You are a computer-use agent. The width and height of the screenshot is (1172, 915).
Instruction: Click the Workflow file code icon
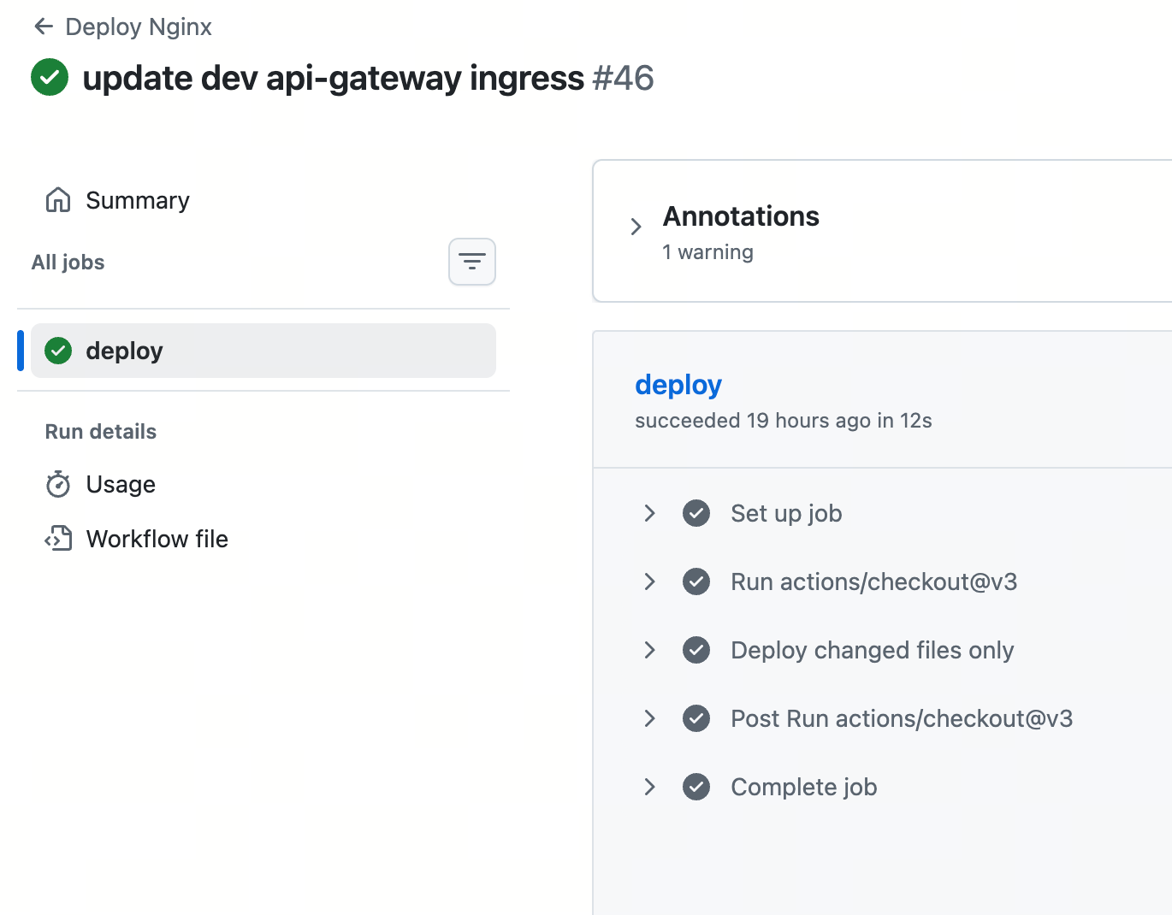(x=58, y=539)
